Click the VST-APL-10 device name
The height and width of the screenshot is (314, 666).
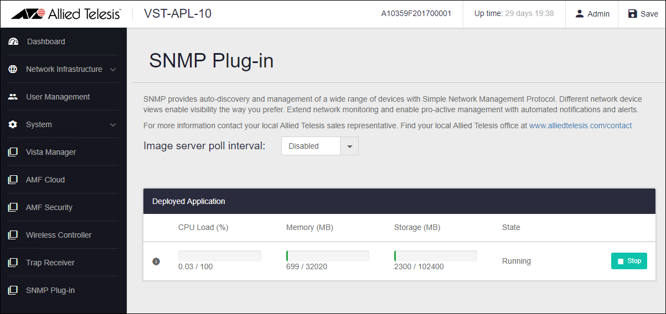(178, 13)
